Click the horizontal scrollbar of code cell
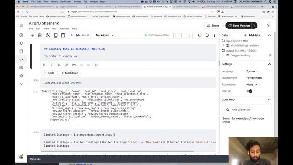Image resolution: width=293 pixels, height=165 pixels. [117, 151]
